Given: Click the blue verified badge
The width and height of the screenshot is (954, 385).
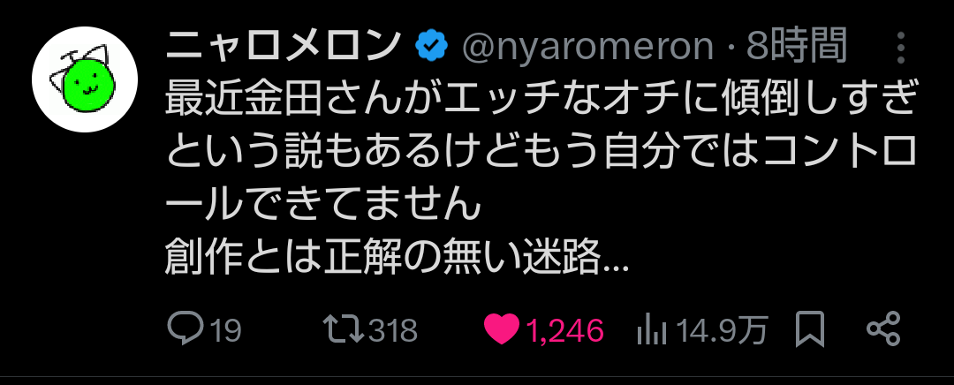Looking at the screenshot, I should click(431, 47).
